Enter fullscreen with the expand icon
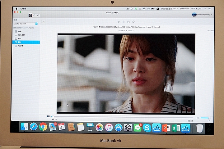This screenshot has width=224, height=149. [x=209, y=121]
